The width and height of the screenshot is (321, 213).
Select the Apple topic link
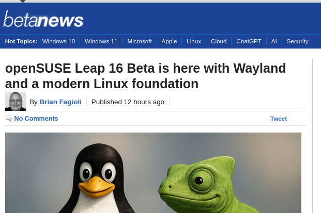(x=169, y=41)
